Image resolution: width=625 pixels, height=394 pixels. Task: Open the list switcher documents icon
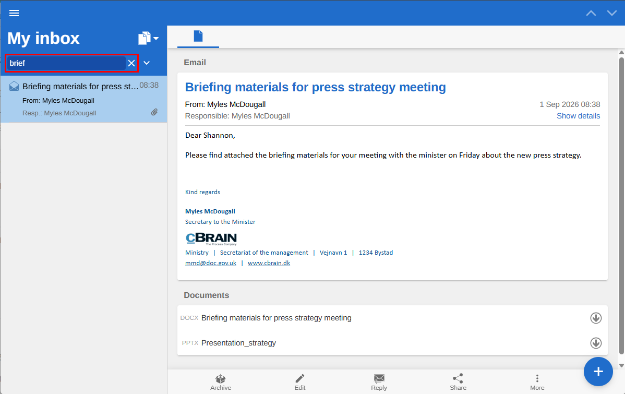pyautogui.click(x=148, y=38)
